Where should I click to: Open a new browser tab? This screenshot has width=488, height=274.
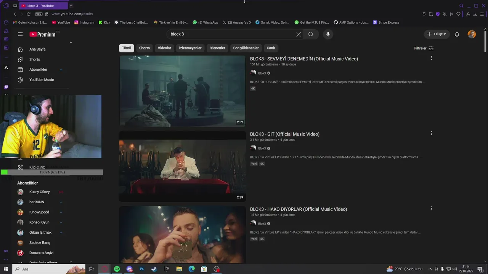pyautogui.click(x=71, y=6)
